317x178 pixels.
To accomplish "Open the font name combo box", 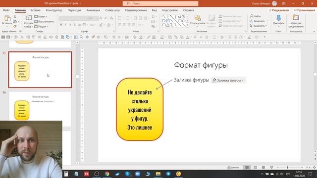I will click(74, 18).
